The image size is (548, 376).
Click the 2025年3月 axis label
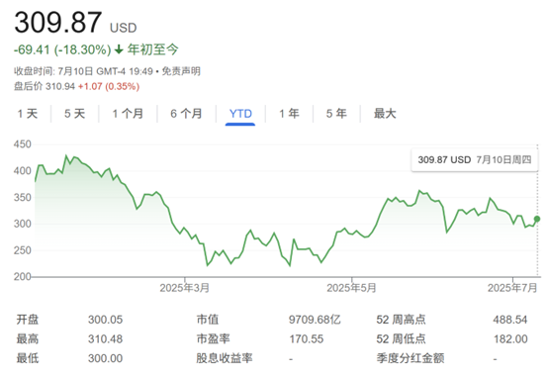point(185,288)
